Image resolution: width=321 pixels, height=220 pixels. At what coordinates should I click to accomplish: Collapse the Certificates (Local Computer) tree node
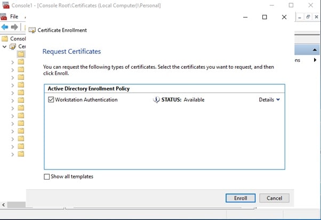tap(5, 46)
